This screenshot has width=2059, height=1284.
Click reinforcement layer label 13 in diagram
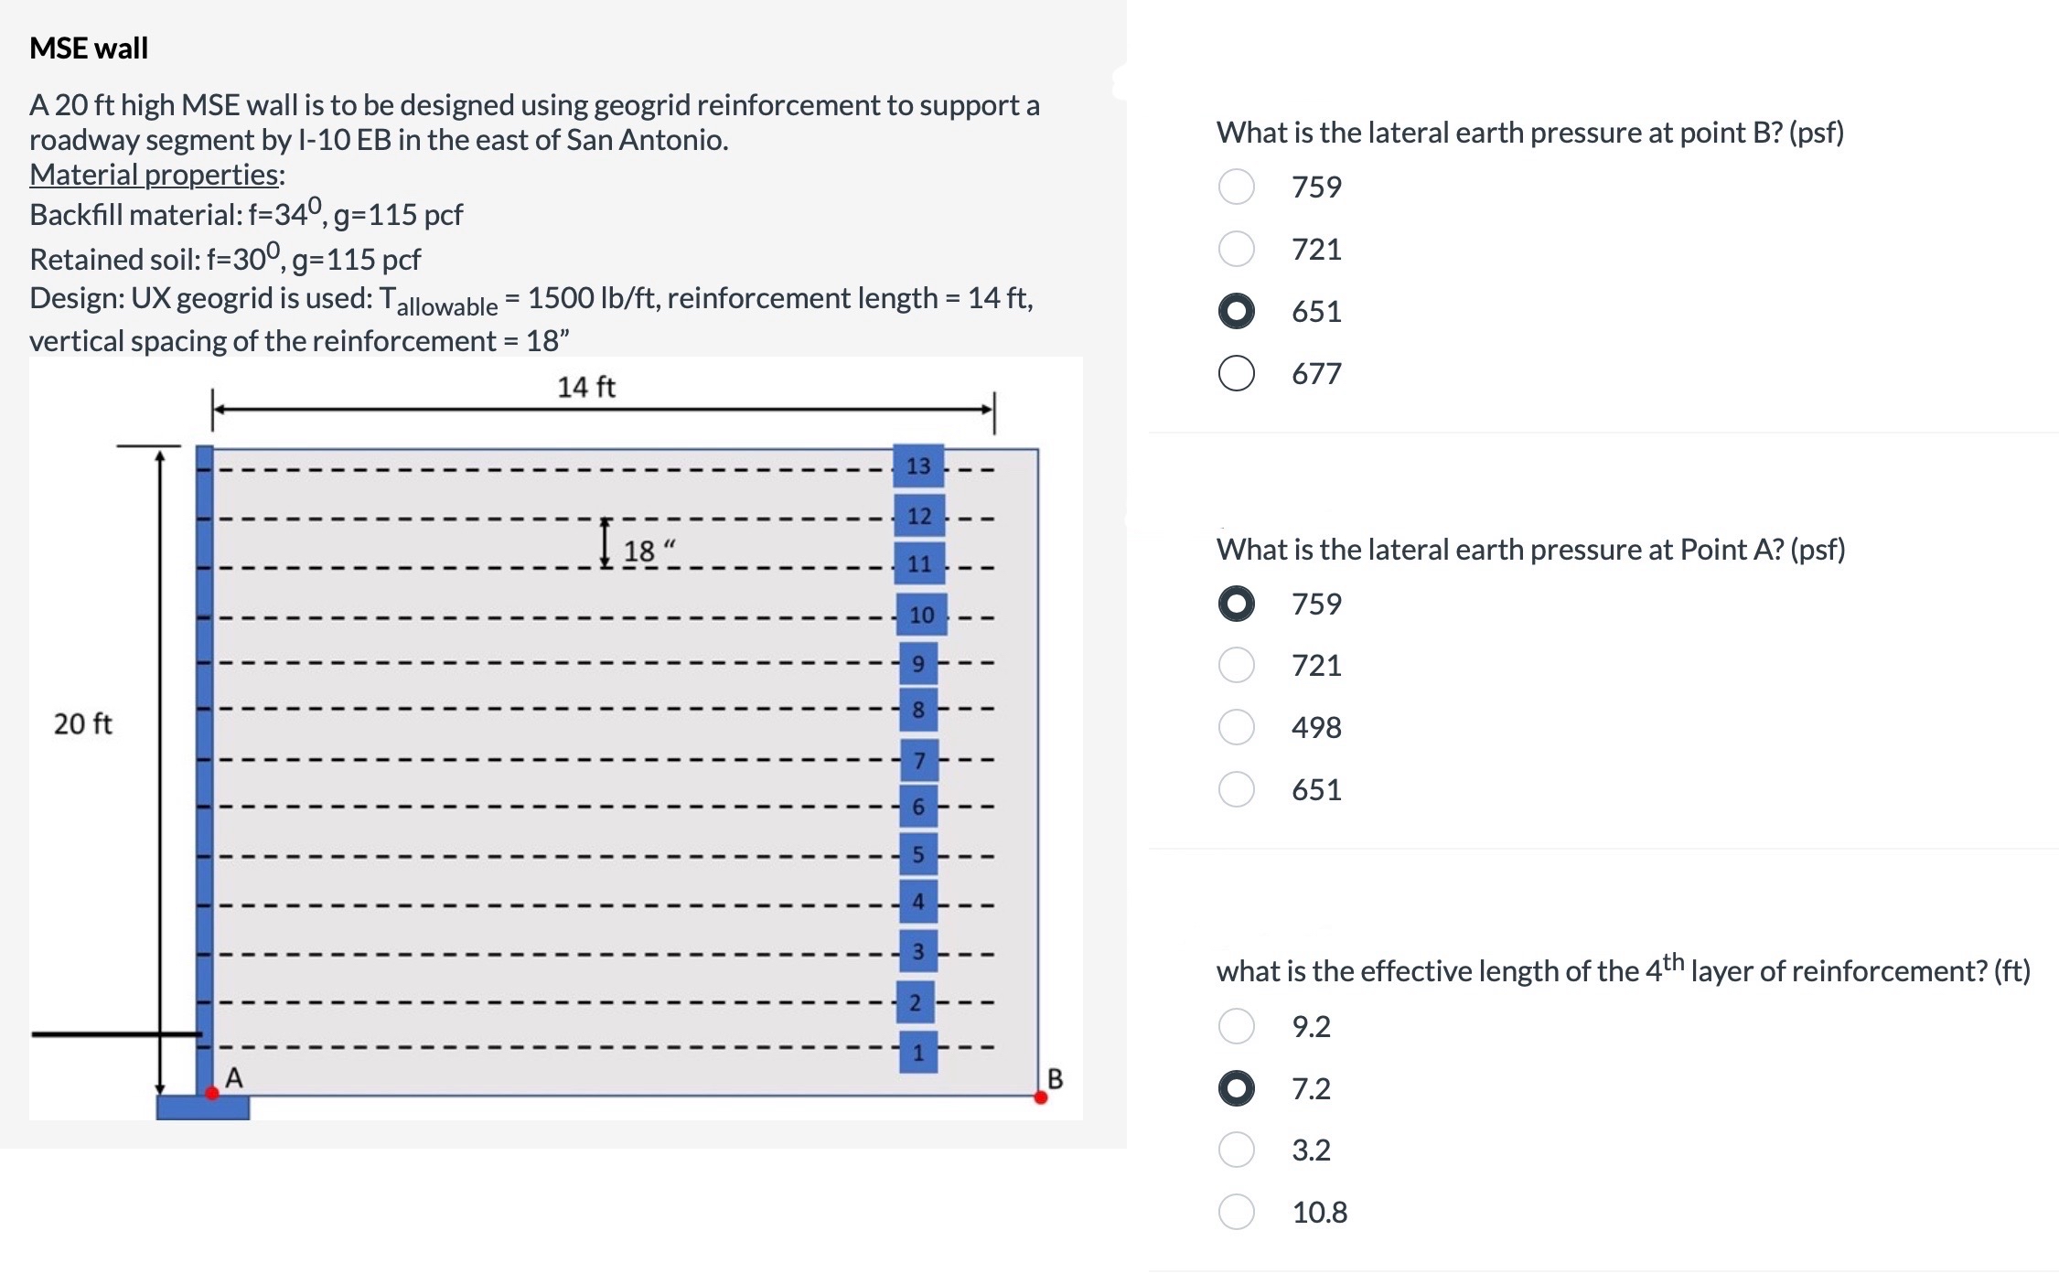[x=918, y=466]
